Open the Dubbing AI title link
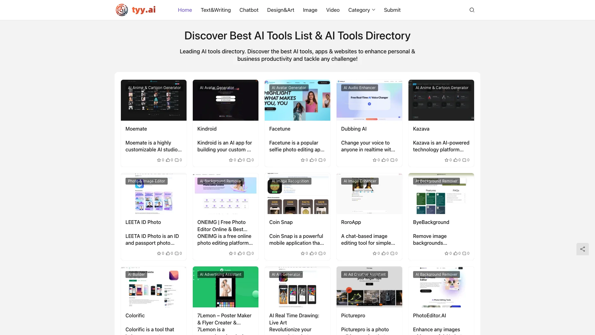The width and height of the screenshot is (595, 335). coord(354,129)
